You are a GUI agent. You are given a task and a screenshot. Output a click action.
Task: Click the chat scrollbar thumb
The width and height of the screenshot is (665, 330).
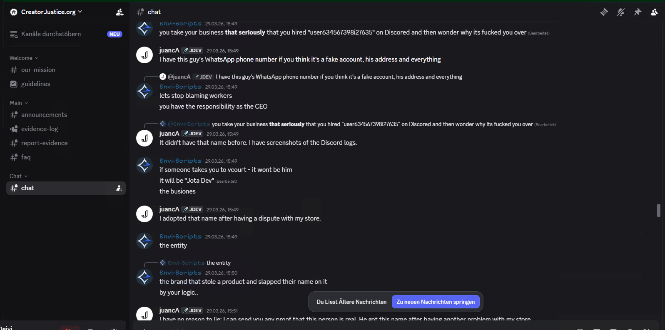coord(658,210)
